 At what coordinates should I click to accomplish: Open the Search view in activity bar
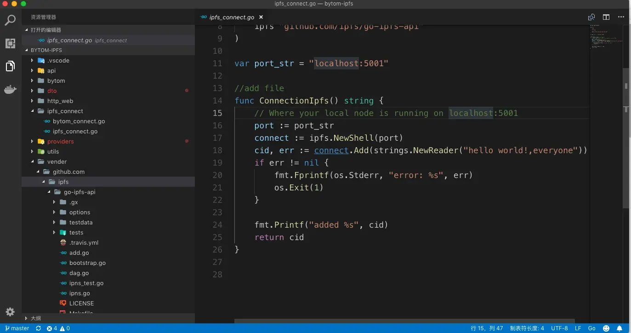(x=10, y=20)
